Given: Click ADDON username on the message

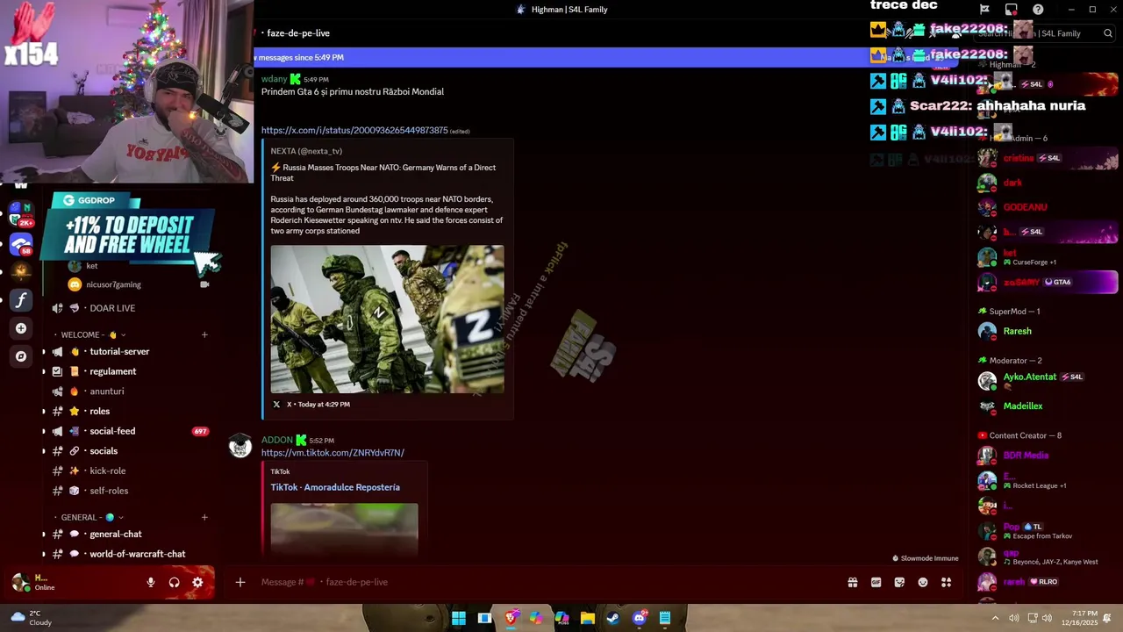Looking at the screenshot, I should point(277,440).
